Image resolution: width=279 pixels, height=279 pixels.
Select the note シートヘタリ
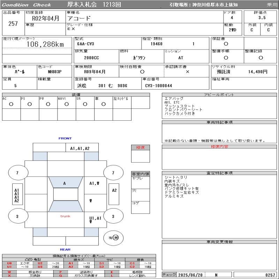coord(176,177)
